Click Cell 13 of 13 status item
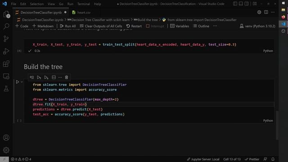Image resolution: width=288 pixels, height=162 pixels. tap(232, 159)
